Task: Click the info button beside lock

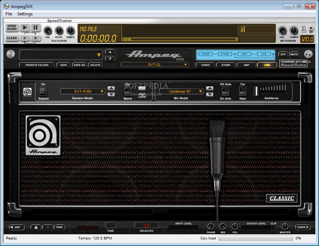Action: point(48,227)
